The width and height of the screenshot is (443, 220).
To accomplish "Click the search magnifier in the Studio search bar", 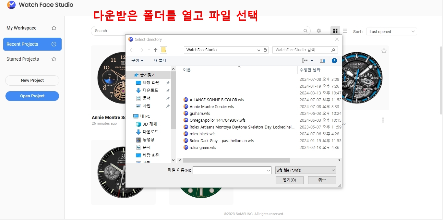I will point(305,31).
